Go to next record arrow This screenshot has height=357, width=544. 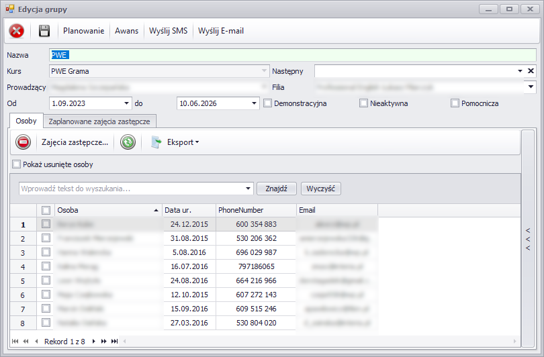[x=93, y=342]
